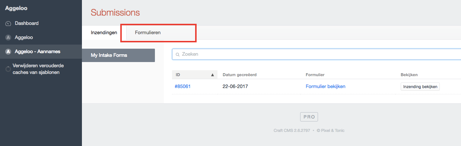Open the Formulieren tab
The height and width of the screenshot is (146, 461).
[147, 33]
